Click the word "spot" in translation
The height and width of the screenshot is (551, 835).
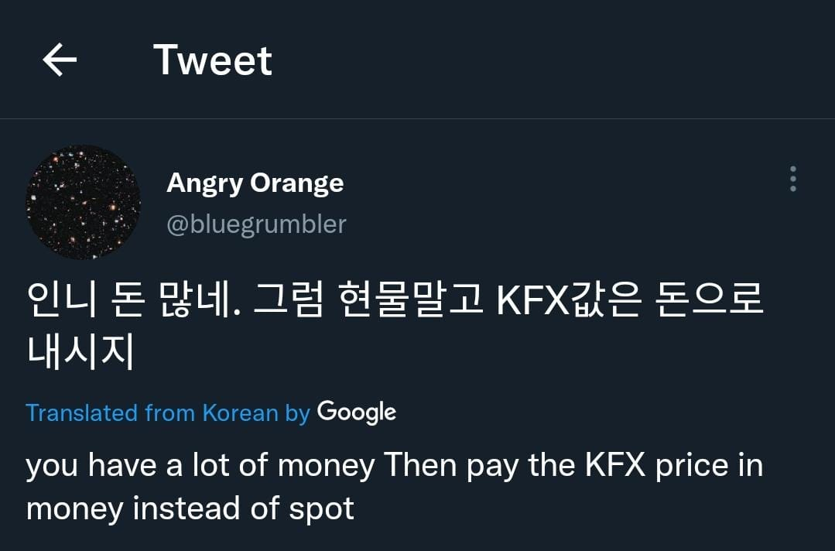tap(322, 508)
